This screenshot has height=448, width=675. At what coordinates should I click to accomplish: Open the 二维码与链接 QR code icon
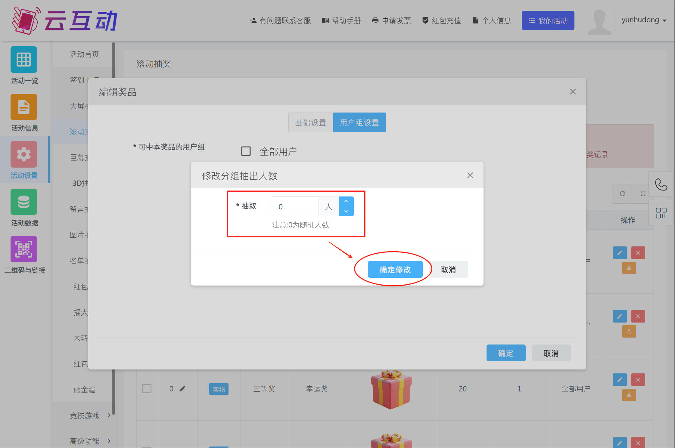click(x=24, y=249)
